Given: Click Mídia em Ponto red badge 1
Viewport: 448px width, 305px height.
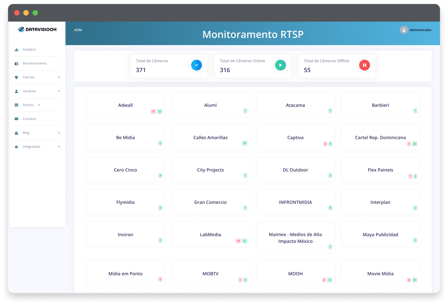Looking at the screenshot, I should tap(160, 279).
